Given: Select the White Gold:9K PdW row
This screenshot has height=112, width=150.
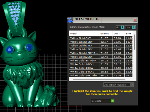Looking at the screenshot, I should 101,60.
